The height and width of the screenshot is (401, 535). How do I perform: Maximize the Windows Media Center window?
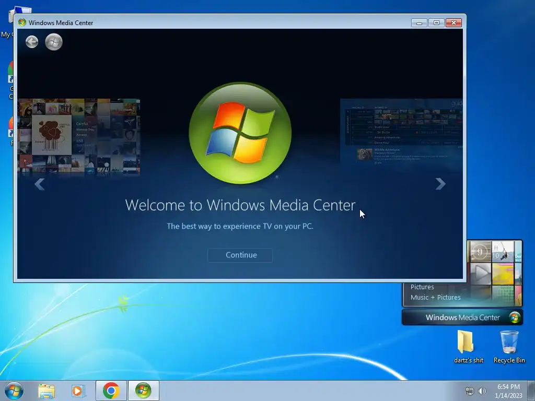[436, 23]
